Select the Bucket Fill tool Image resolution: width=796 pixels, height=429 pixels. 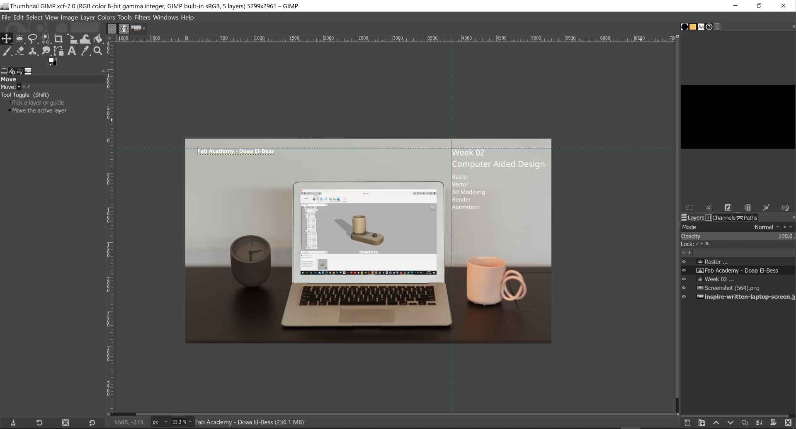pyautogui.click(x=98, y=39)
